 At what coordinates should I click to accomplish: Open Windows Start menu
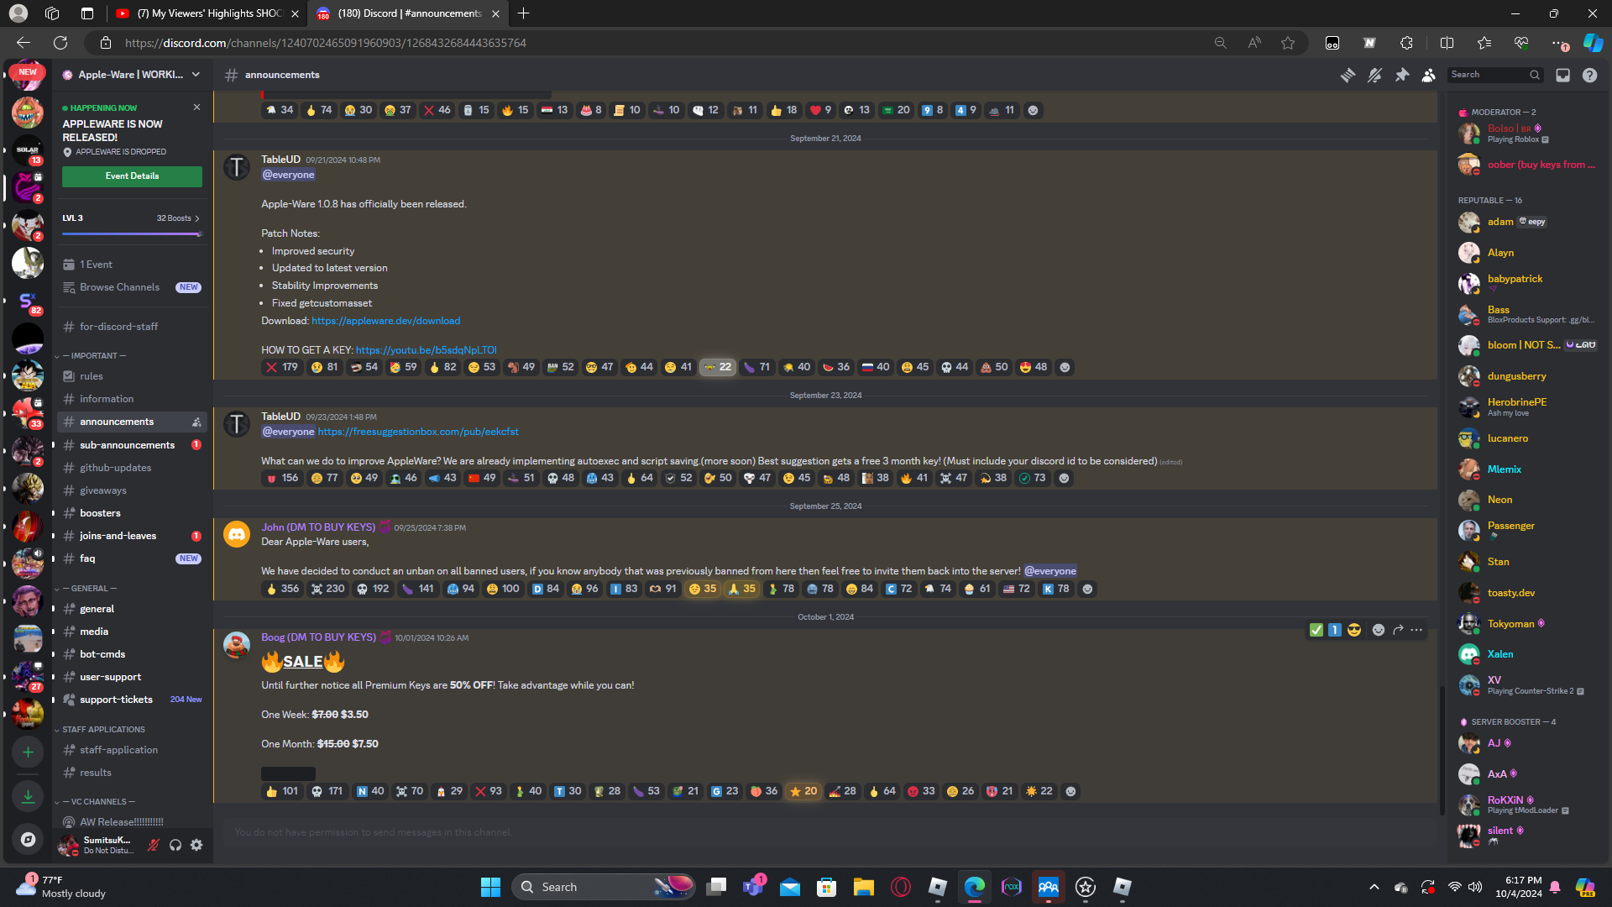490,887
